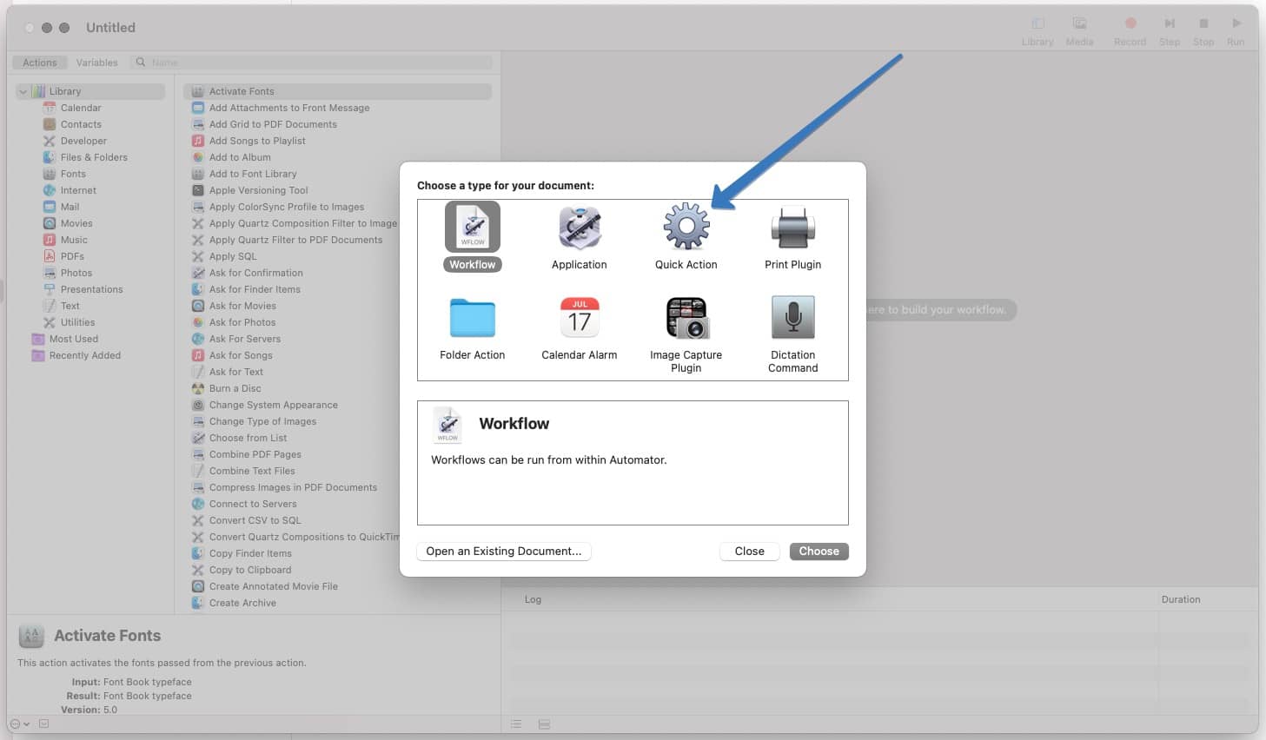
Task: Click the Stop toolbar button
Action: click(1203, 31)
